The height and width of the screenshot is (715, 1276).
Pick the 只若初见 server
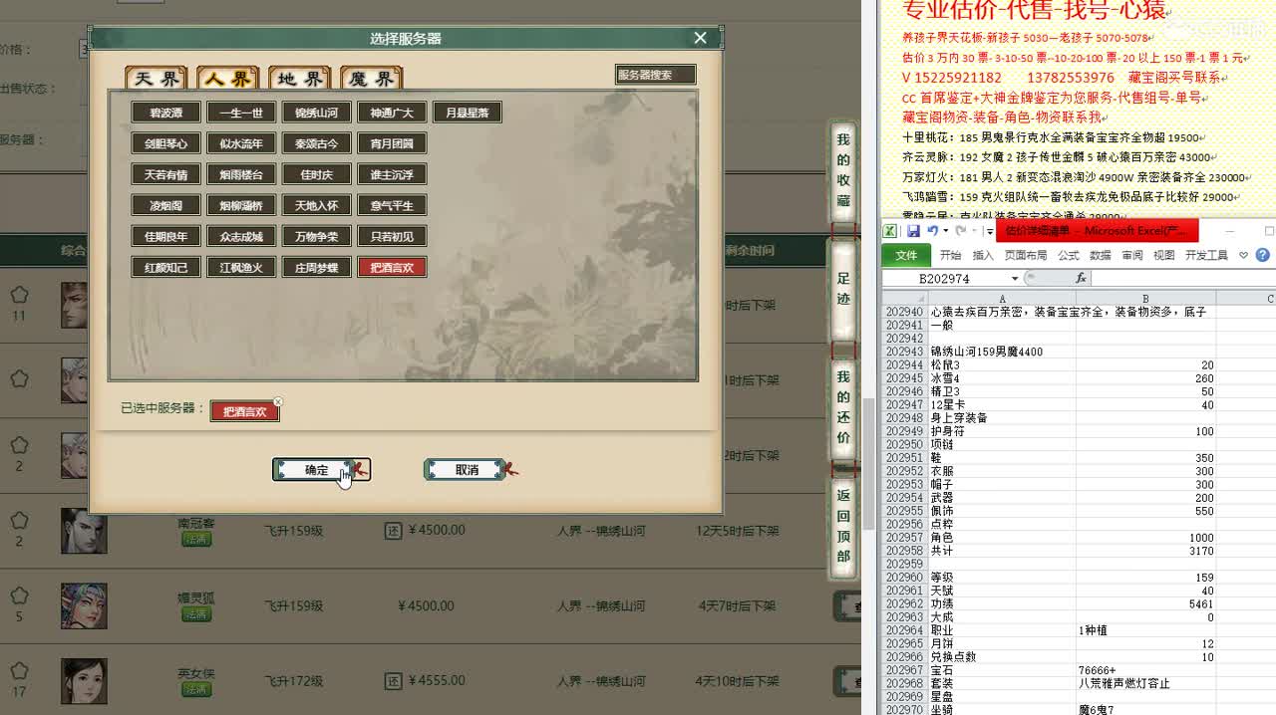[392, 236]
